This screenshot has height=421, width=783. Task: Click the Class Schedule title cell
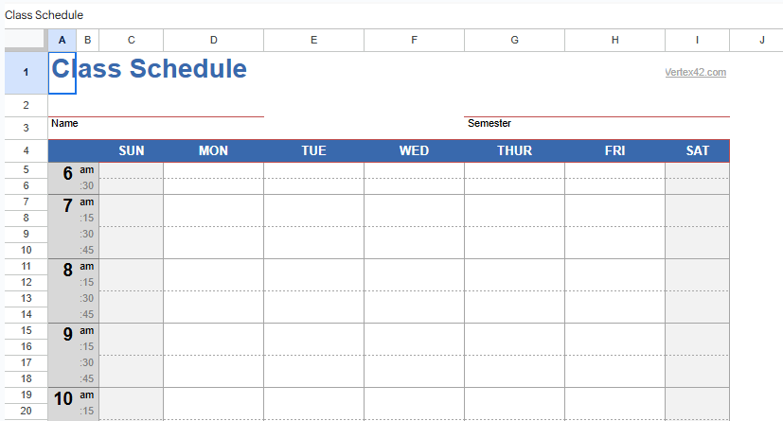coord(150,69)
